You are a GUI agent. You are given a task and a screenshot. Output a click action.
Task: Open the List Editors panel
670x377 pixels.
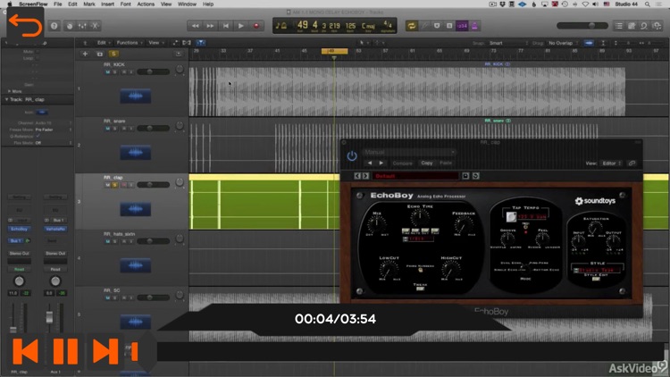point(619,26)
